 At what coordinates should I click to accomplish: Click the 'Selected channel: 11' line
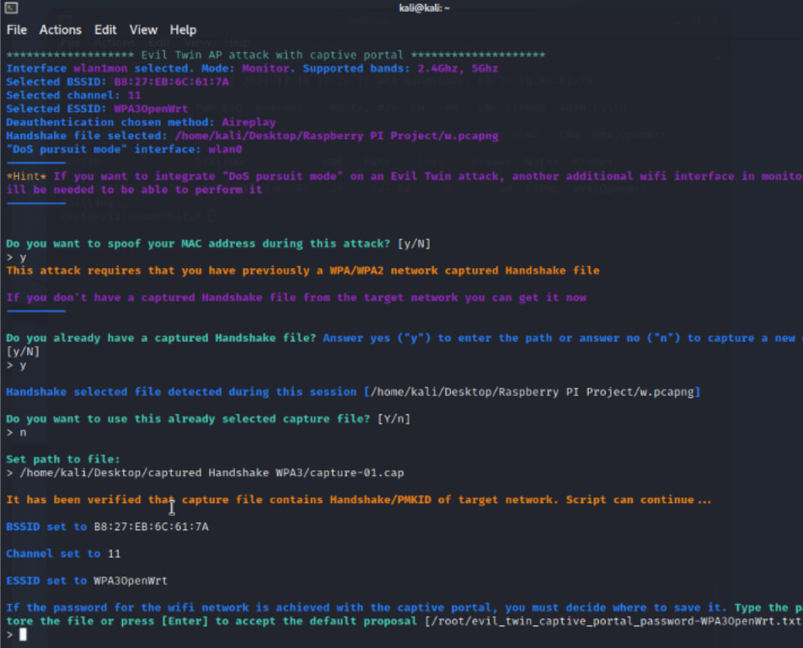point(73,95)
